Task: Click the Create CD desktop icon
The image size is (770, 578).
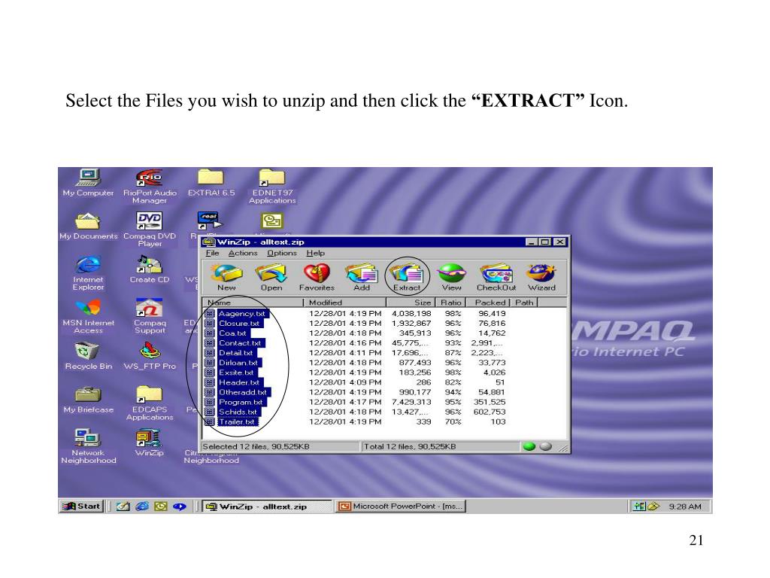Action: [x=150, y=269]
